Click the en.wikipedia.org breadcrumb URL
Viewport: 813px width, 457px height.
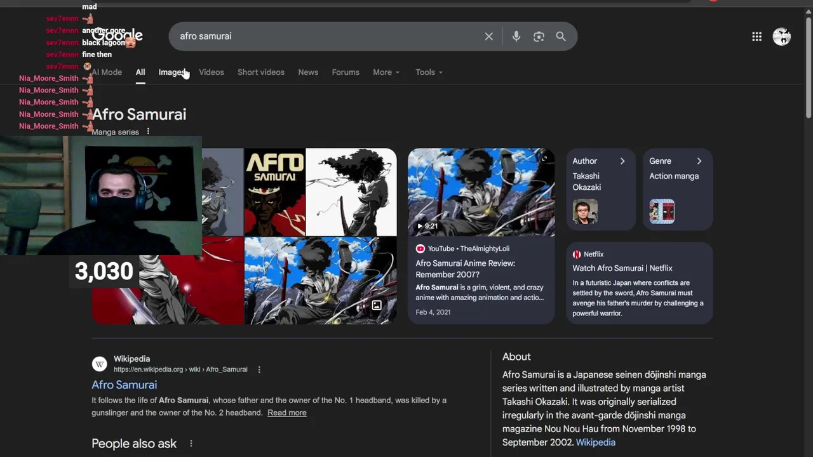180,369
